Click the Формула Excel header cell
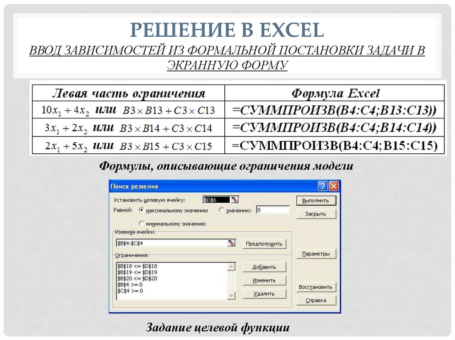The width and height of the screenshot is (455, 340). click(334, 93)
